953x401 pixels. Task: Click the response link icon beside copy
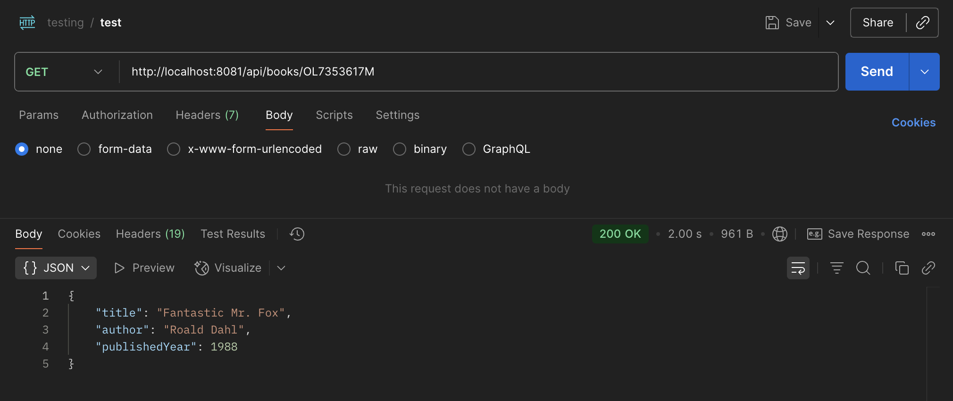pyautogui.click(x=928, y=268)
